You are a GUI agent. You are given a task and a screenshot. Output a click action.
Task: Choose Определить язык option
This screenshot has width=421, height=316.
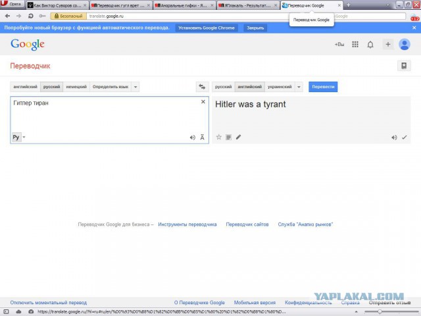pyautogui.click(x=111, y=87)
